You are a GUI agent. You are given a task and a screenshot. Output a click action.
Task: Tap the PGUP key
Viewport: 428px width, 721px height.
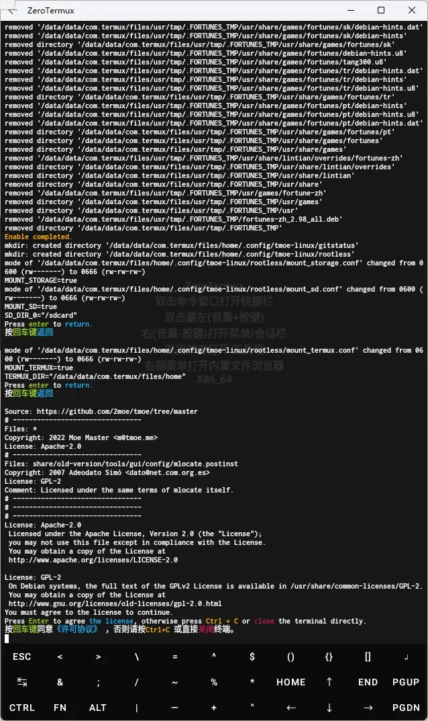(406, 683)
